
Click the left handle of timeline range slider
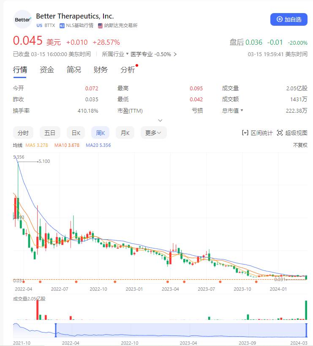click(55, 330)
